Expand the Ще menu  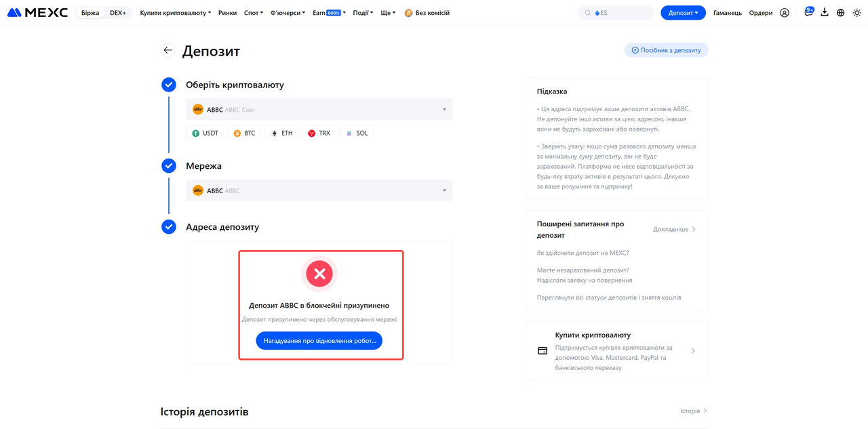[388, 13]
